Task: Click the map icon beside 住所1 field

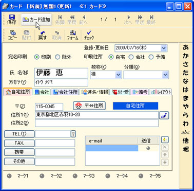Action: point(164,115)
